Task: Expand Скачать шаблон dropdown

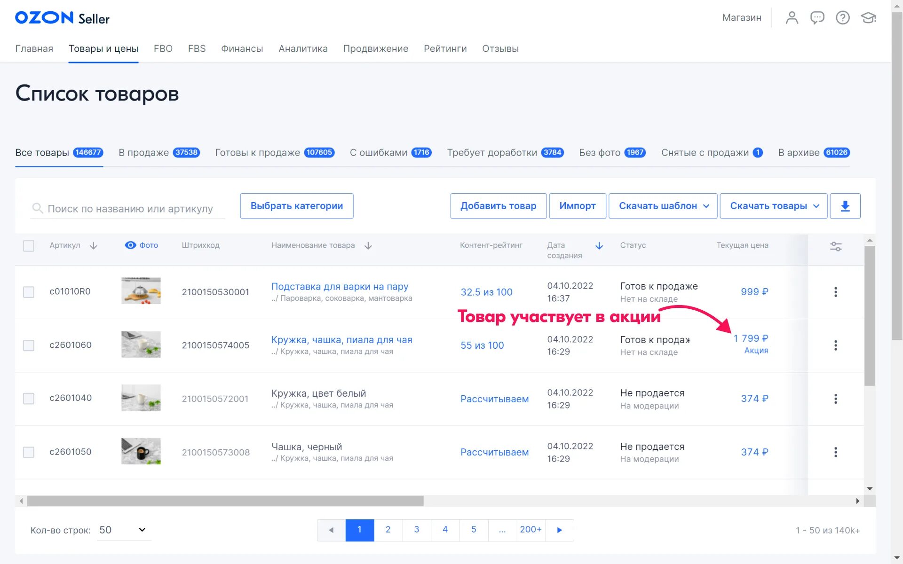Action: (x=663, y=206)
